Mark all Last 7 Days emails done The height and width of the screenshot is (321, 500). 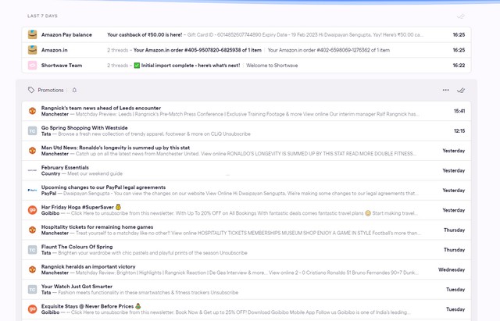click(x=460, y=16)
